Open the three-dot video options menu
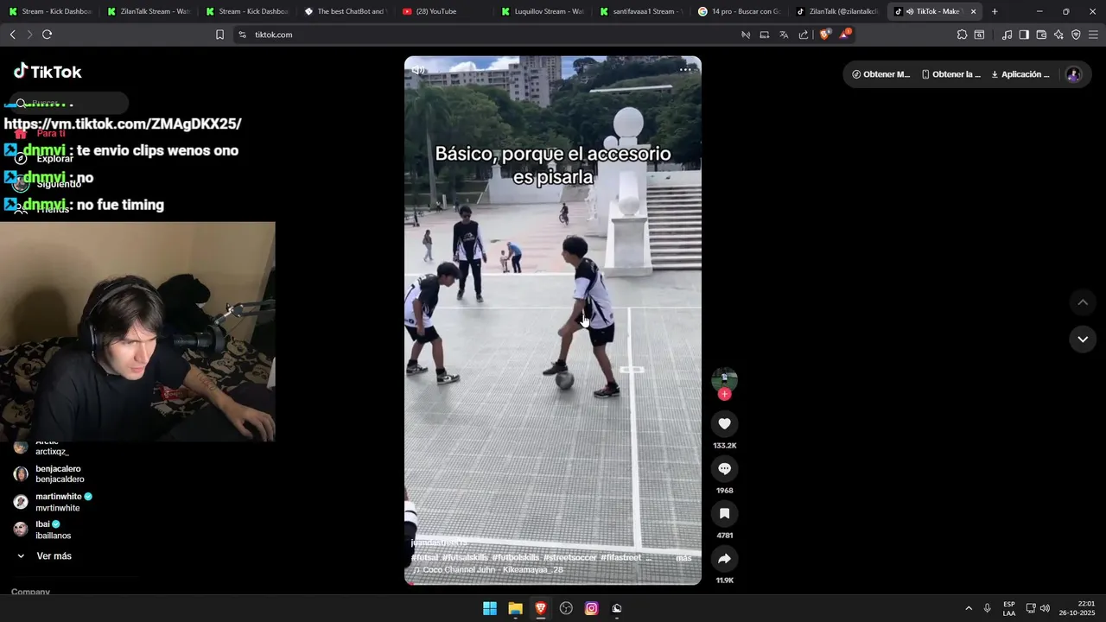Image resolution: width=1106 pixels, height=622 pixels. point(685,70)
